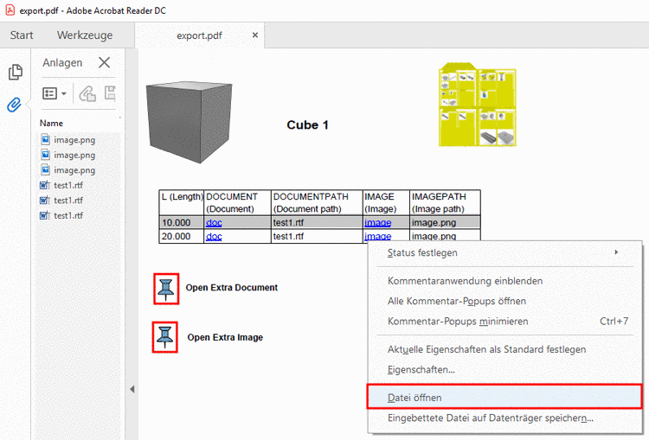Choose Aktuelle Eigenschaften als Standard festlegen
649x440 pixels.
(x=505, y=349)
